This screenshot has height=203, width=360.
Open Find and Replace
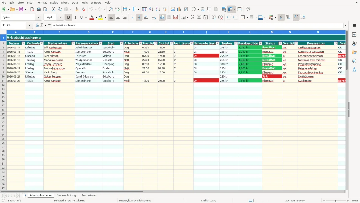point(111,9)
